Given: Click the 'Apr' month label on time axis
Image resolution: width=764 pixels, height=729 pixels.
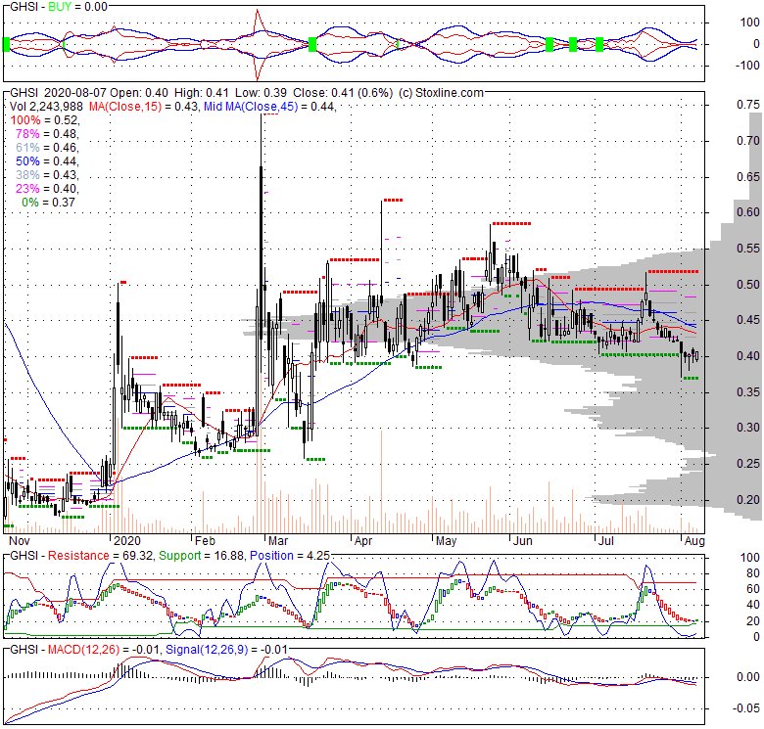Looking at the screenshot, I should tap(363, 541).
